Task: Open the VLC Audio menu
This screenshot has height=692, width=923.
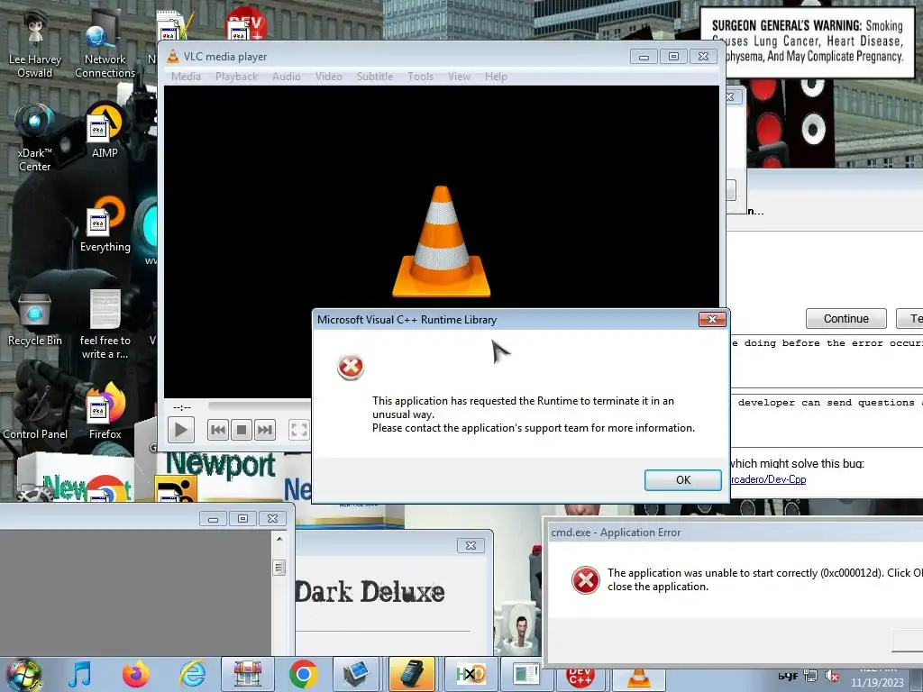Action: click(x=287, y=77)
